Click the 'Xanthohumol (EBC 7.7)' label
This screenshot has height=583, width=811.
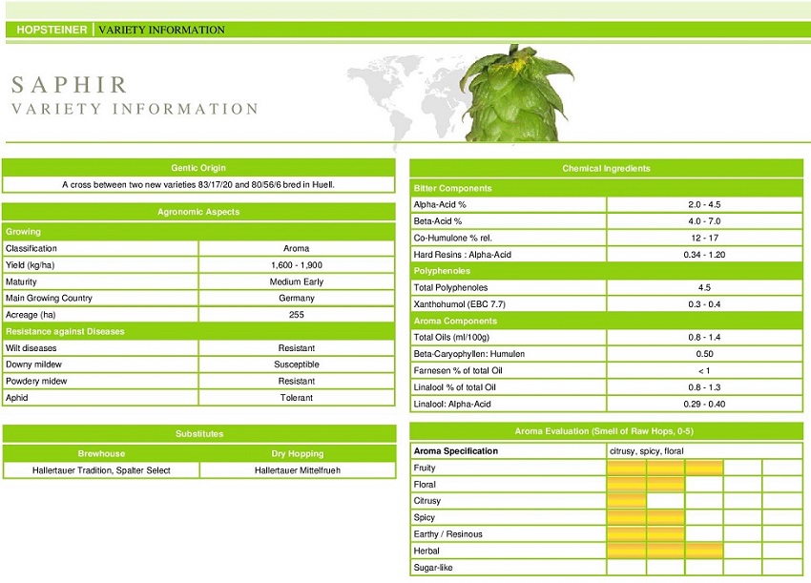pos(459,304)
